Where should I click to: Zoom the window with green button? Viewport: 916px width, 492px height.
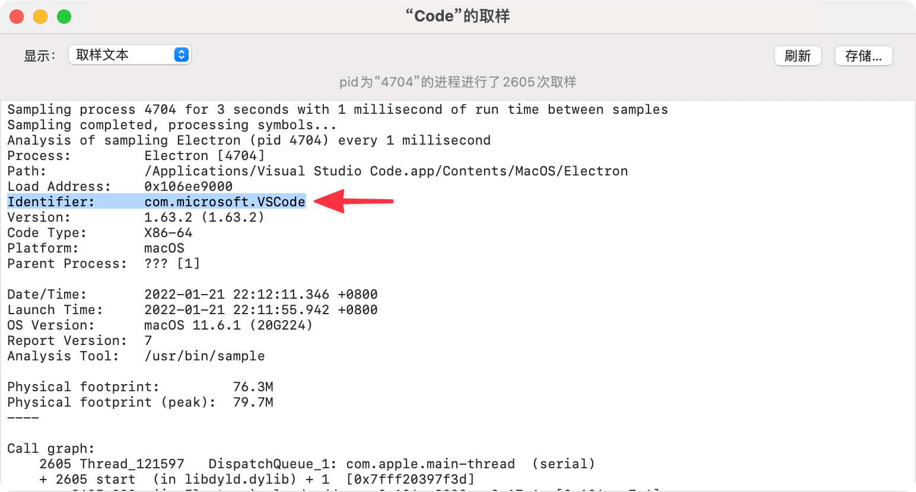point(64,17)
